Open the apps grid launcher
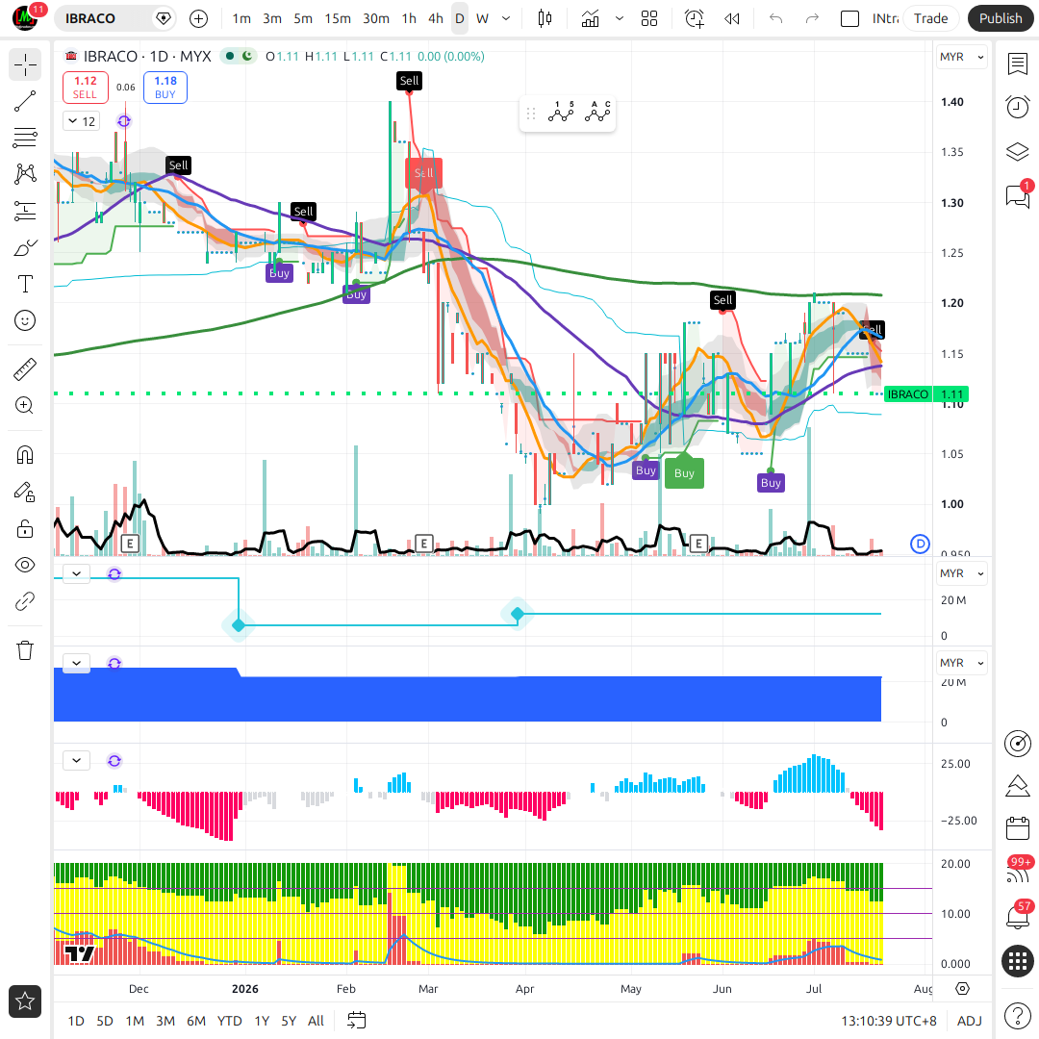This screenshot has height=1039, width=1039. (1018, 961)
